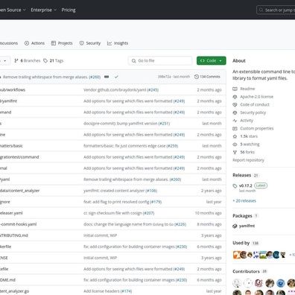
Task: Click the forks icon beside 56 forks
Action: (235, 152)
